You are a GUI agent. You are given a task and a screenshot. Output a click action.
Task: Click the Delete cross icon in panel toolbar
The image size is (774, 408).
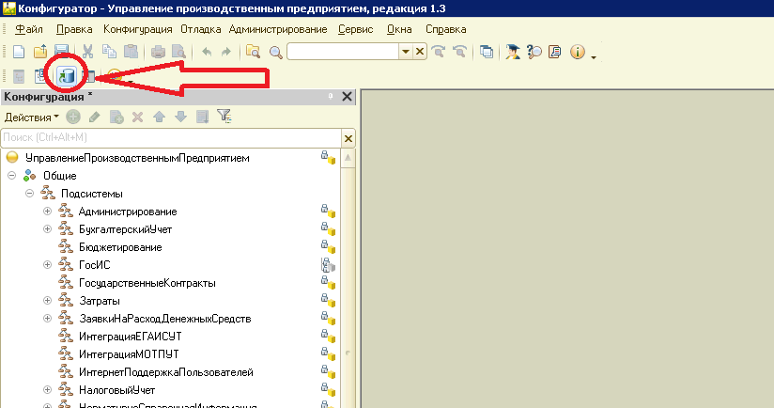click(x=138, y=118)
